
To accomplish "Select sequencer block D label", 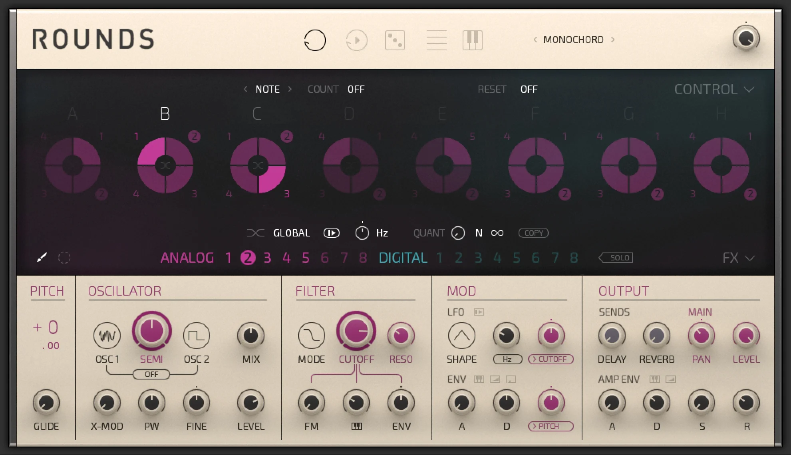I will [349, 114].
